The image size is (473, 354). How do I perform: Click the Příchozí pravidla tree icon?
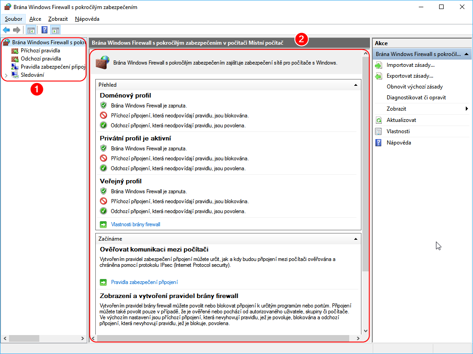pos(15,51)
